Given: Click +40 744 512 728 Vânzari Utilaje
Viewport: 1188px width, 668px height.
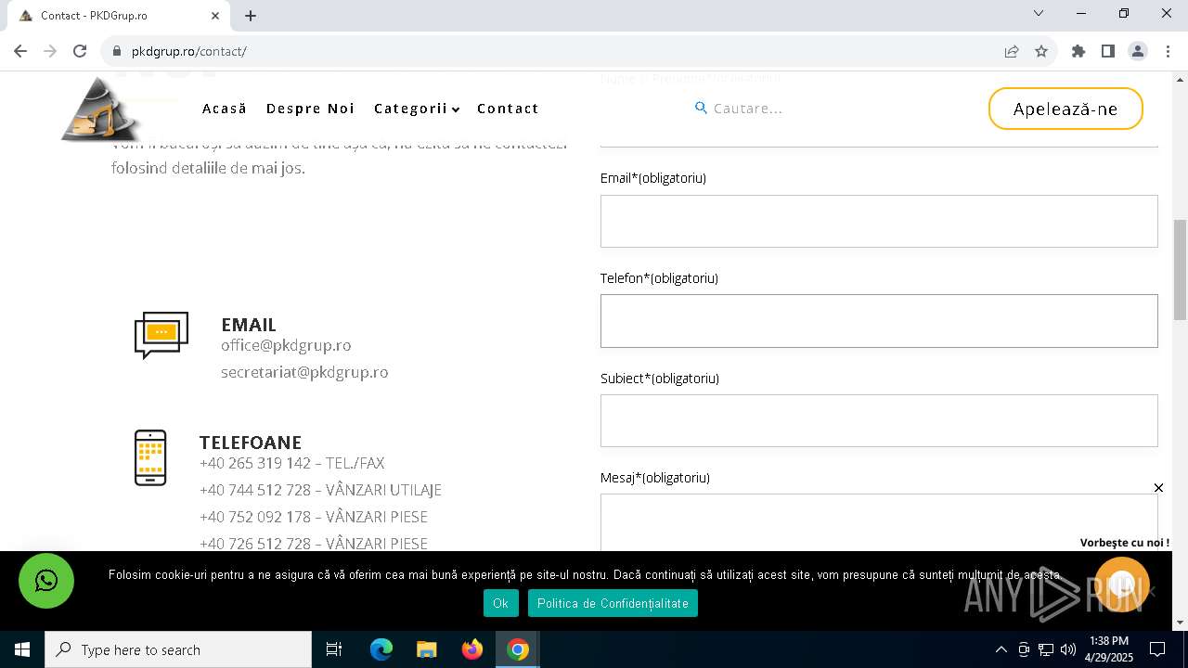Looking at the screenshot, I should (x=320, y=490).
